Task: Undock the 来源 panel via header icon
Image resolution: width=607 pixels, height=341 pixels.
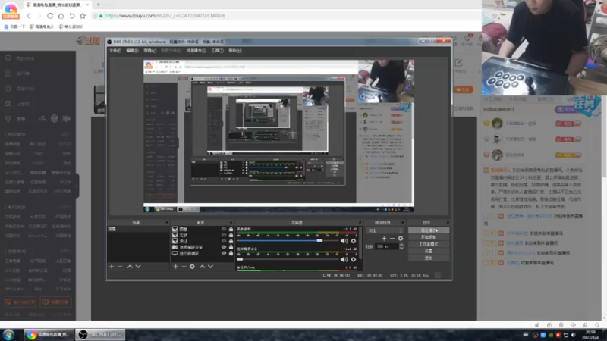Action: tap(231, 222)
